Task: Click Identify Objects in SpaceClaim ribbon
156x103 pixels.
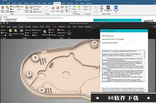Action: point(3,9)
